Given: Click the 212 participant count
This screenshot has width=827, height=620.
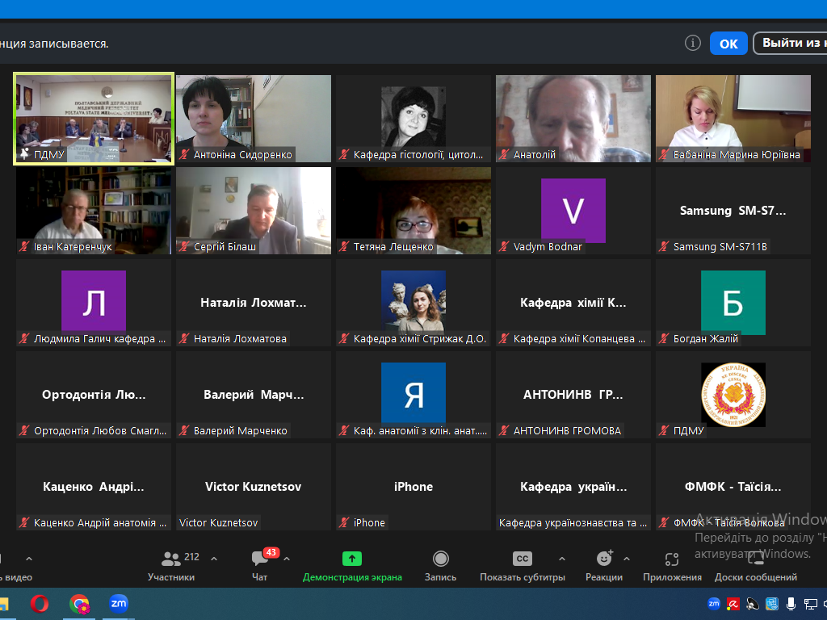Looking at the screenshot, I should pos(191,557).
